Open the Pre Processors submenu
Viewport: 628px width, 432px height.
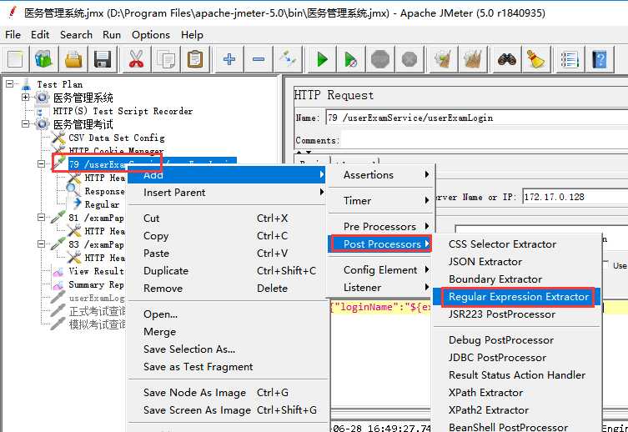pyautogui.click(x=381, y=227)
